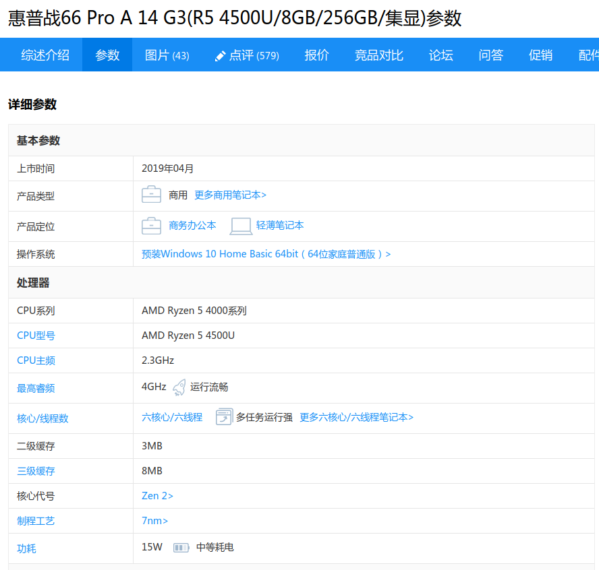The image size is (599, 570).
Task: Click the 基本参数 section header
Action: click(38, 140)
